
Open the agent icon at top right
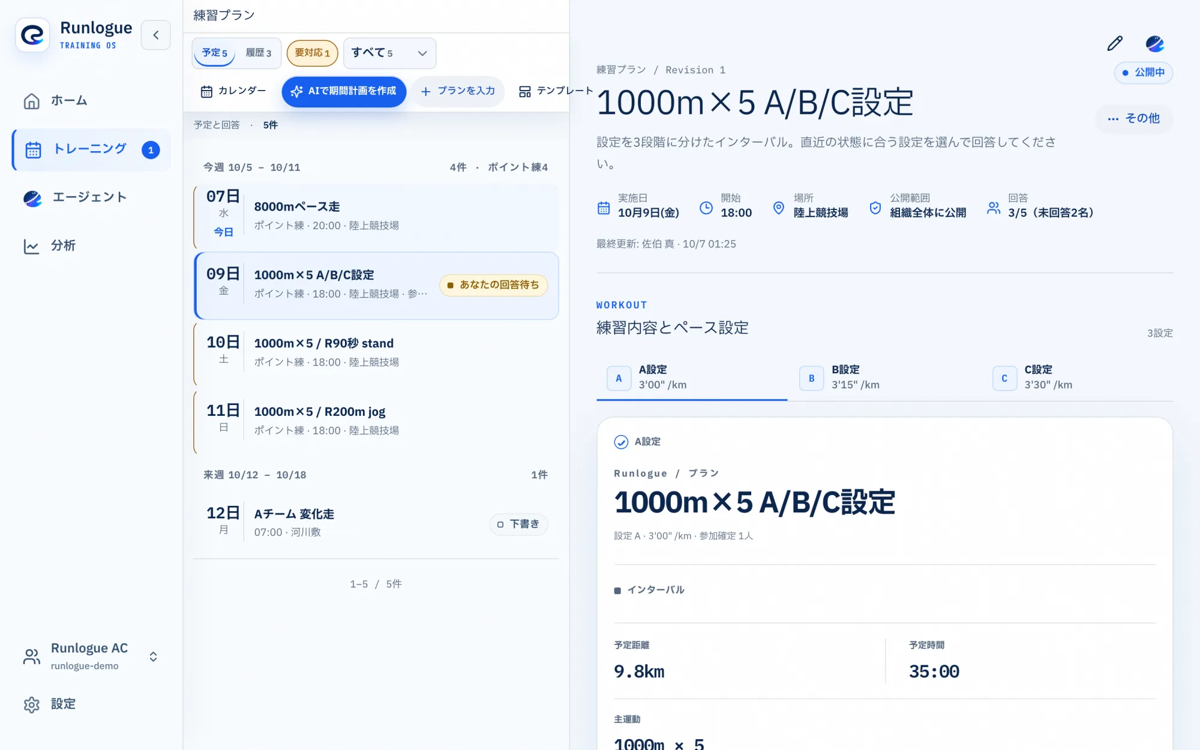[1154, 43]
